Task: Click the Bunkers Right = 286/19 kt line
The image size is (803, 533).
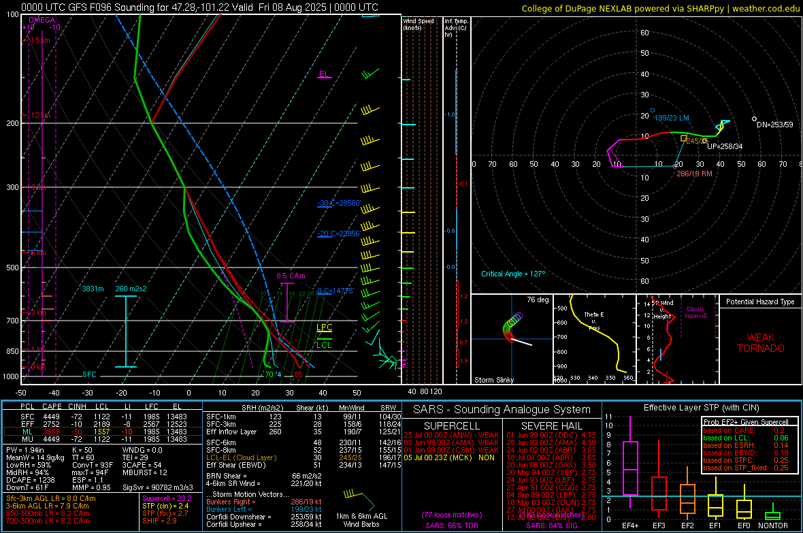Action: tap(264, 502)
